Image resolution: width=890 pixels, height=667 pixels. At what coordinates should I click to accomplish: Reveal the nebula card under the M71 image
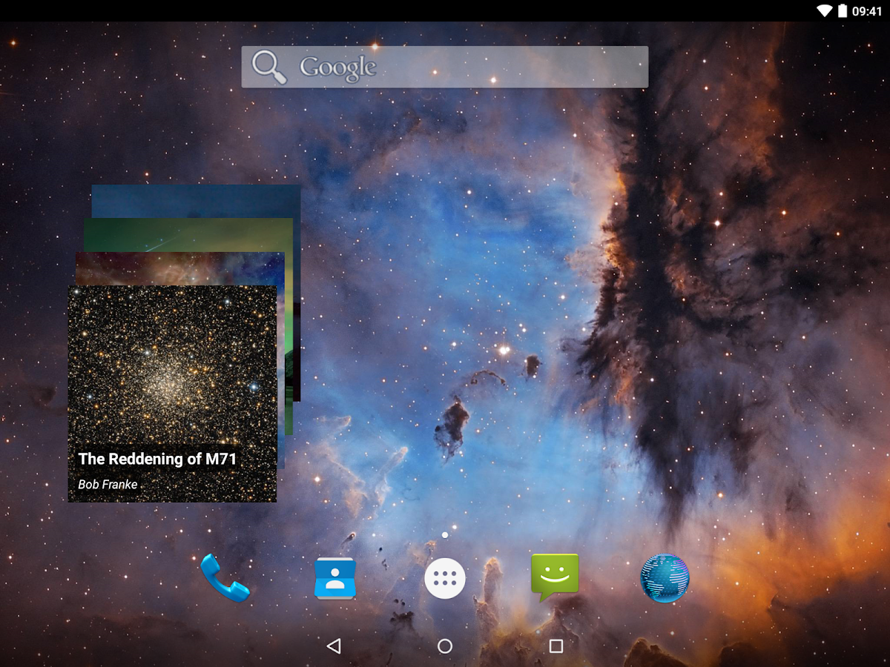178,267
